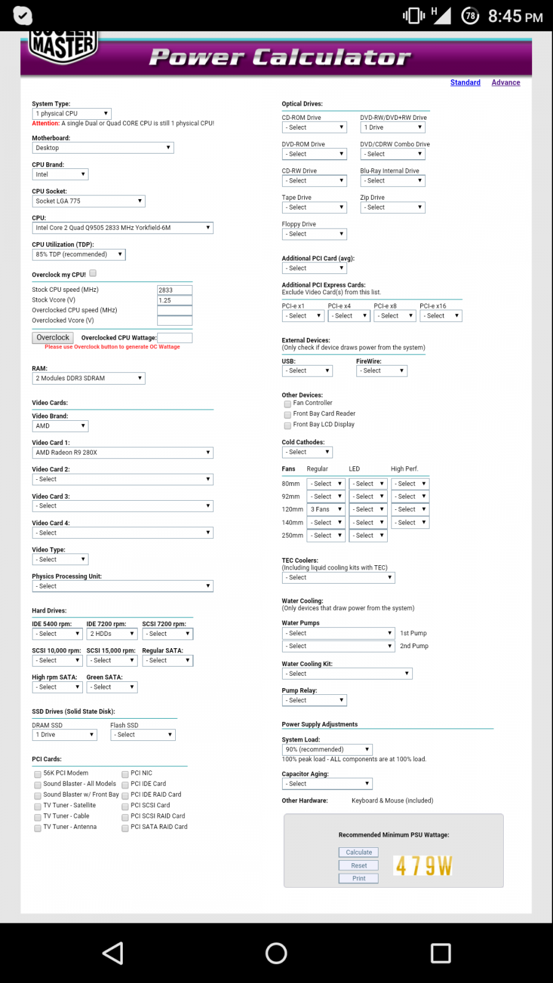Open IDE 7200 rpm drives dropdown
The width and height of the screenshot is (553, 983).
[112, 634]
